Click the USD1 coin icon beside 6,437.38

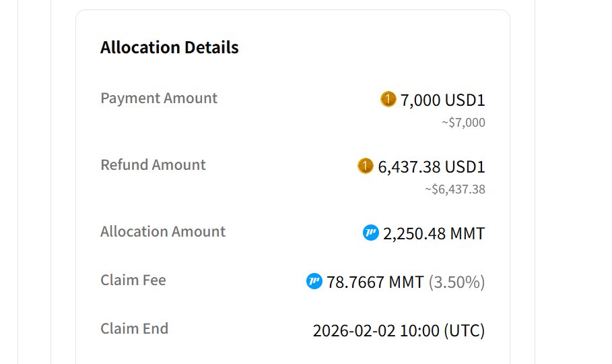click(x=365, y=166)
